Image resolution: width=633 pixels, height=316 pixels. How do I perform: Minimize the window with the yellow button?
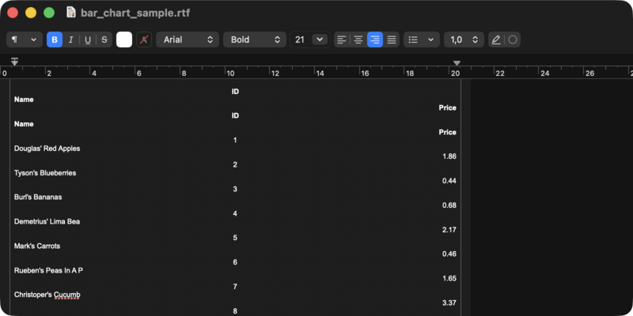coord(31,13)
